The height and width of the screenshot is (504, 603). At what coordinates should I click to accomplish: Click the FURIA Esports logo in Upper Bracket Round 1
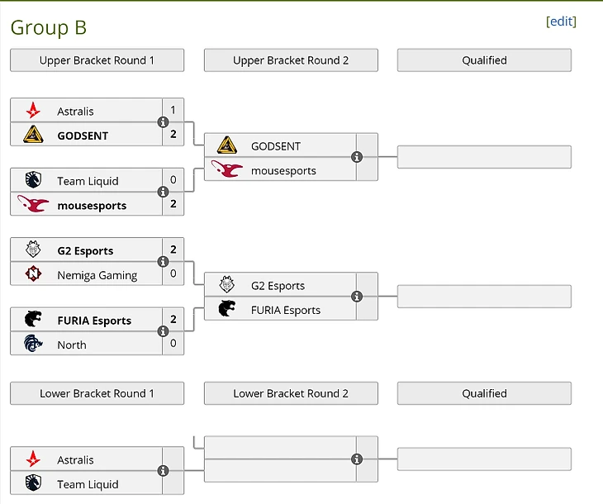tap(33, 320)
